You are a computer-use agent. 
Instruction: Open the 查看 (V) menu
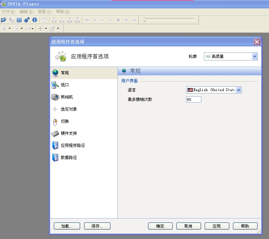pyautogui.click(x=45, y=12)
